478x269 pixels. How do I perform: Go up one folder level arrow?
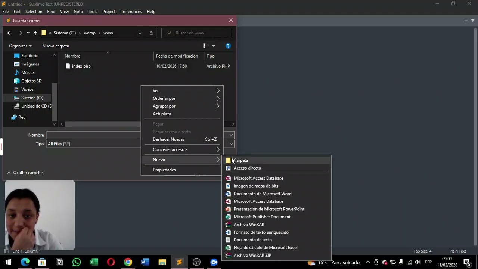pyautogui.click(x=35, y=33)
